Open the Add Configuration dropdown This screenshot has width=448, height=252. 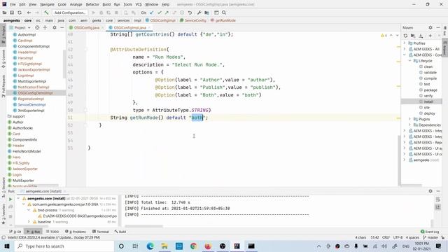click(x=70, y=13)
